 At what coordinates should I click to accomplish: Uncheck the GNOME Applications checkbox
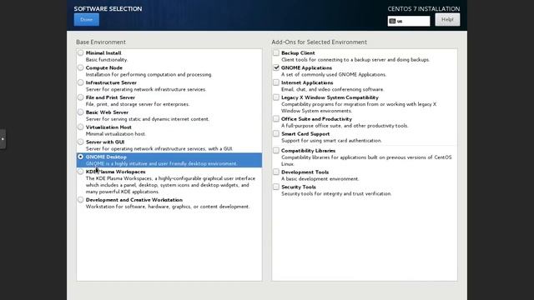(276, 67)
